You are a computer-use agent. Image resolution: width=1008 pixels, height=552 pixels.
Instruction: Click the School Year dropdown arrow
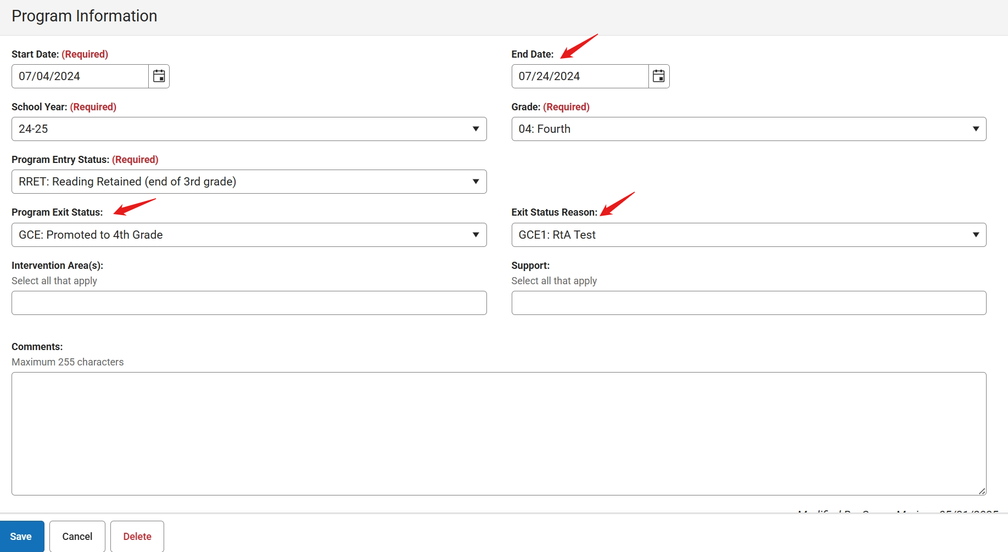coord(475,129)
